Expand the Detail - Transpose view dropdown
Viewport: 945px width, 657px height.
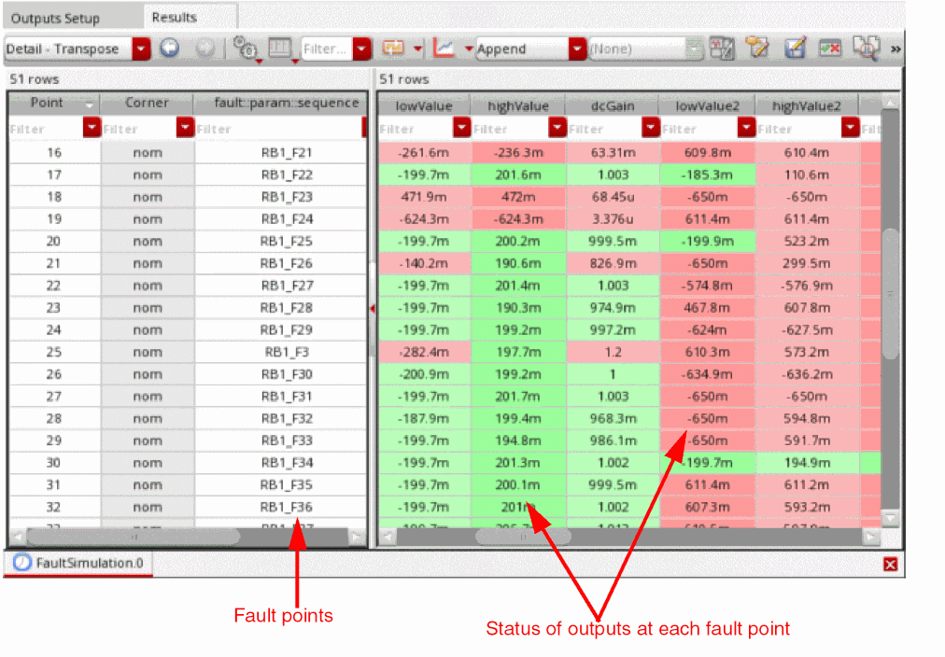pos(142,49)
